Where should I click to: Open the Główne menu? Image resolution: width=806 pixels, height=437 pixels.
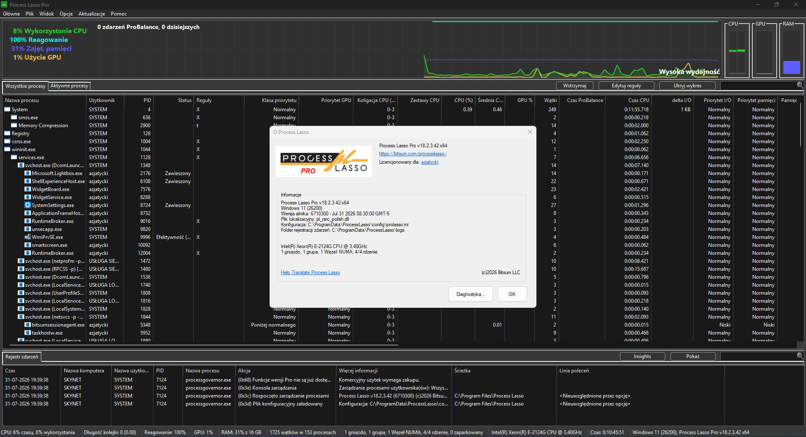(x=11, y=14)
